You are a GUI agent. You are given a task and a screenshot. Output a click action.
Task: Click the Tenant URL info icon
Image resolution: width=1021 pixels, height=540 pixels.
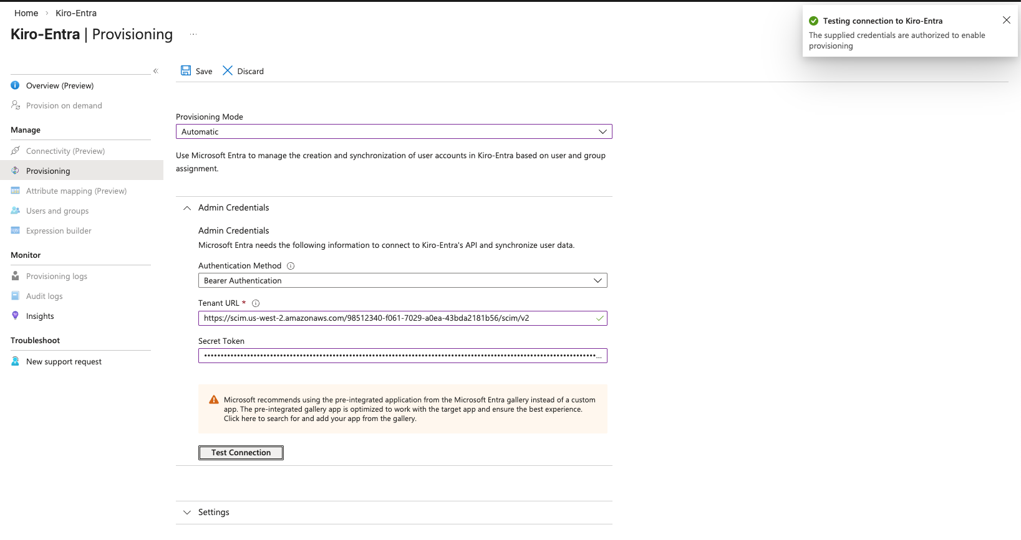tap(256, 303)
